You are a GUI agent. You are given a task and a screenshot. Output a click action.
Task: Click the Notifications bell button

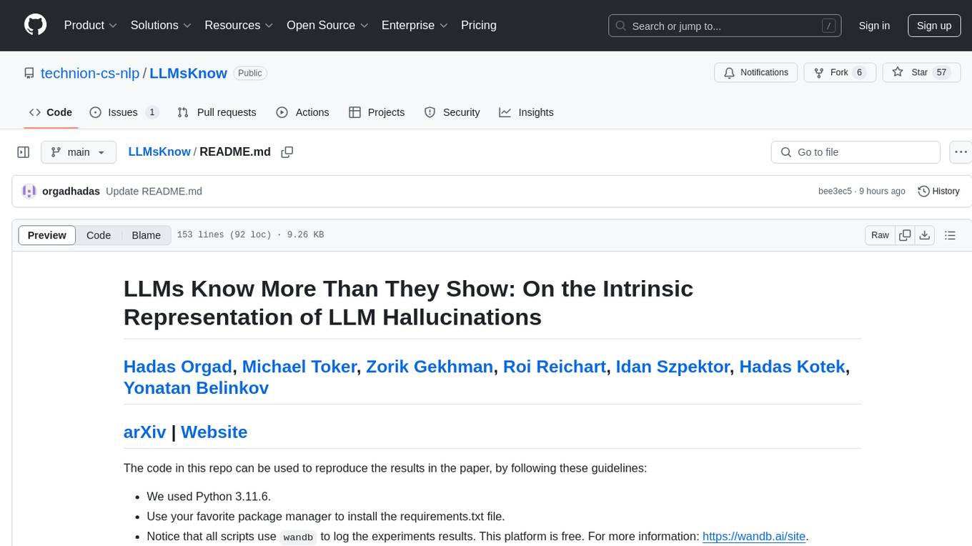pos(756,72)
